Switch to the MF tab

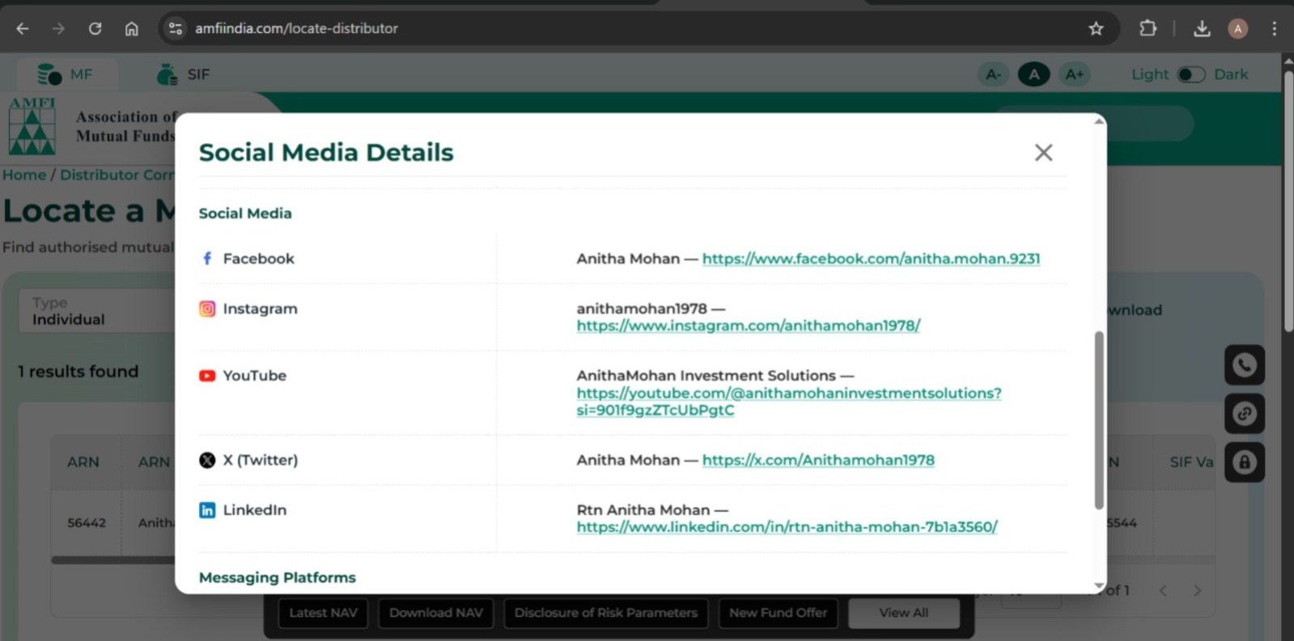(67, 74)
